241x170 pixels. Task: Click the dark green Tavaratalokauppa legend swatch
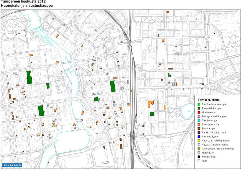(x=199, y=108)
